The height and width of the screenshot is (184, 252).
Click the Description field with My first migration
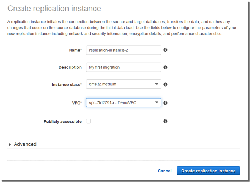point(123,67)
